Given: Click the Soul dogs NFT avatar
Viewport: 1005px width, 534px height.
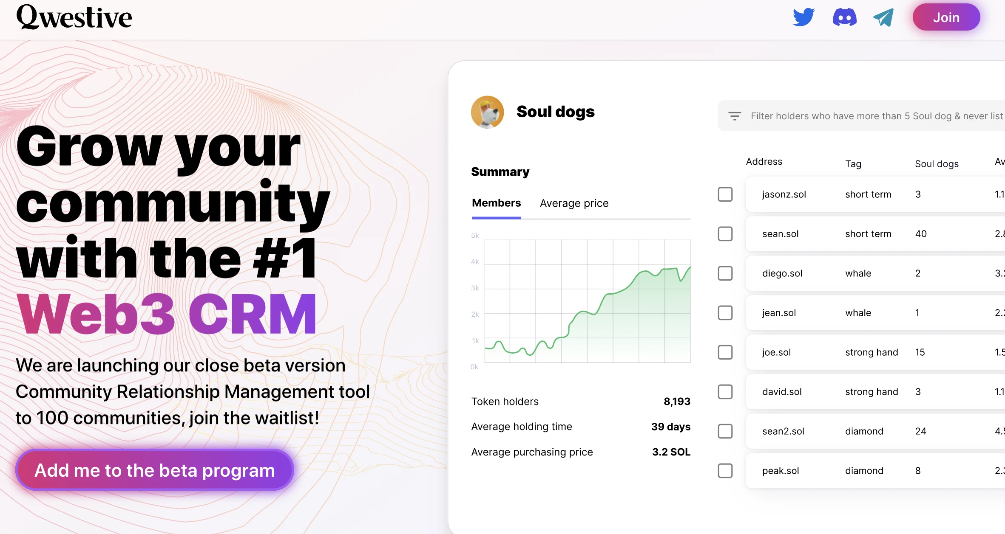Looking at the screenshot, I should 486,112.
